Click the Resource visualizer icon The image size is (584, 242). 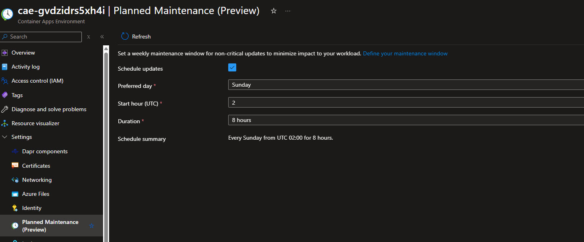[5, 123]
